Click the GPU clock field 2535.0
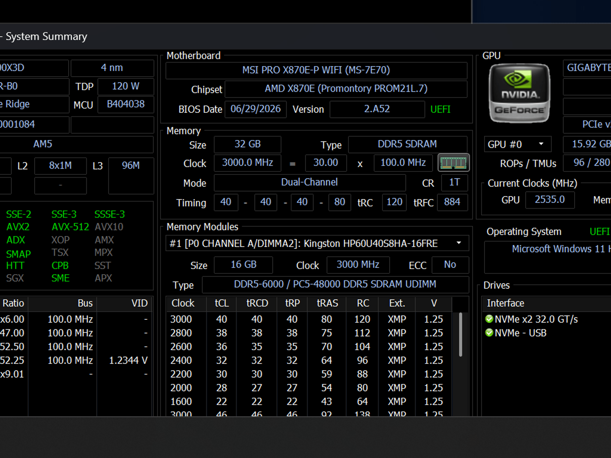Viewport: 611px width, 458px height. pos(550,200)
